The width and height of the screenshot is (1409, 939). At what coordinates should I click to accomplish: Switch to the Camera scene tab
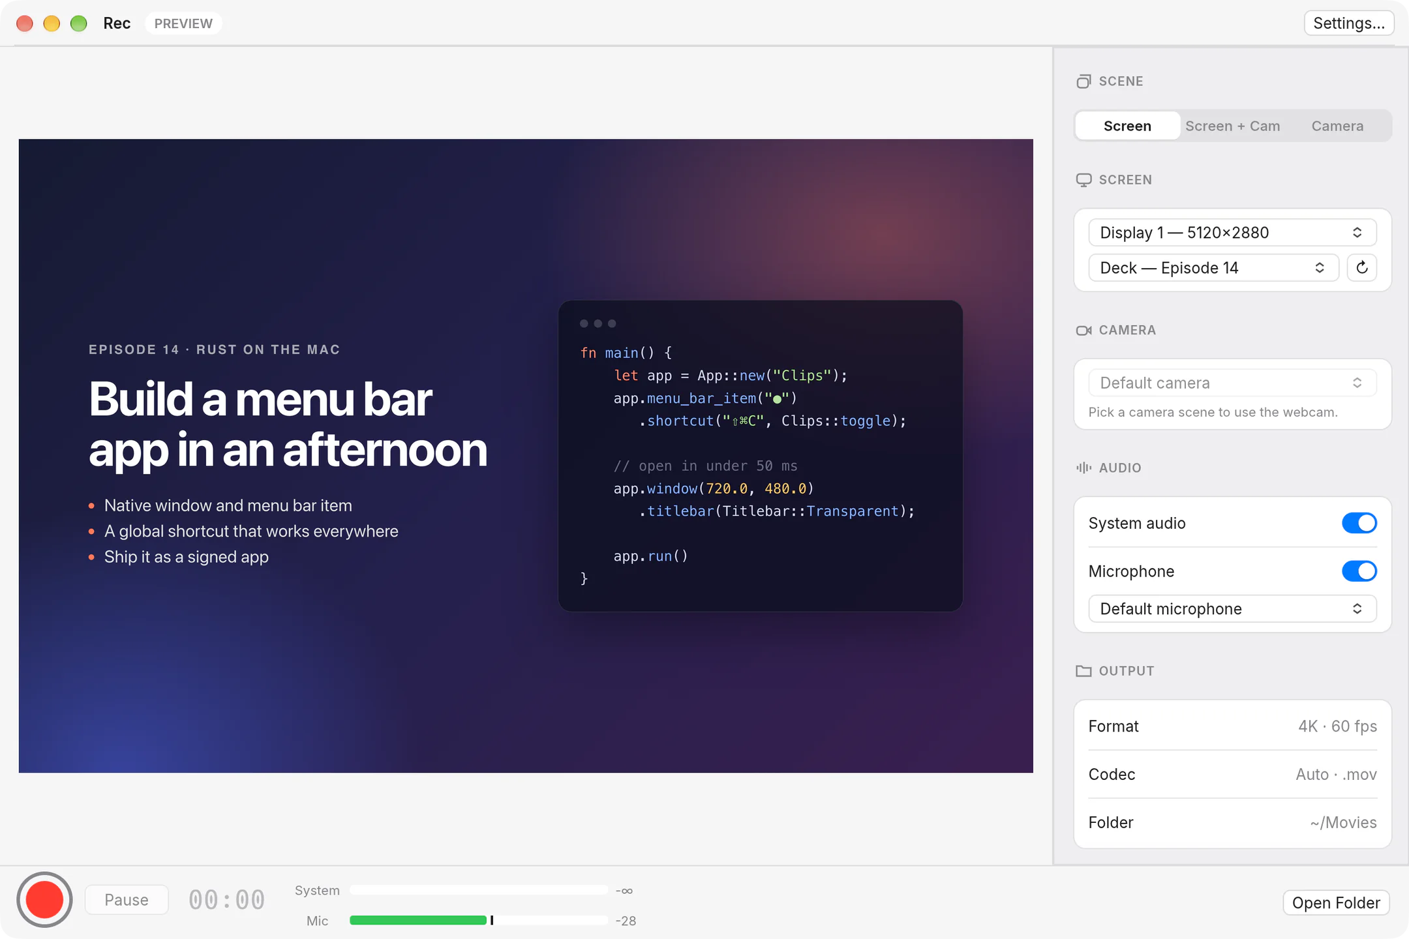pos(1337,126)
